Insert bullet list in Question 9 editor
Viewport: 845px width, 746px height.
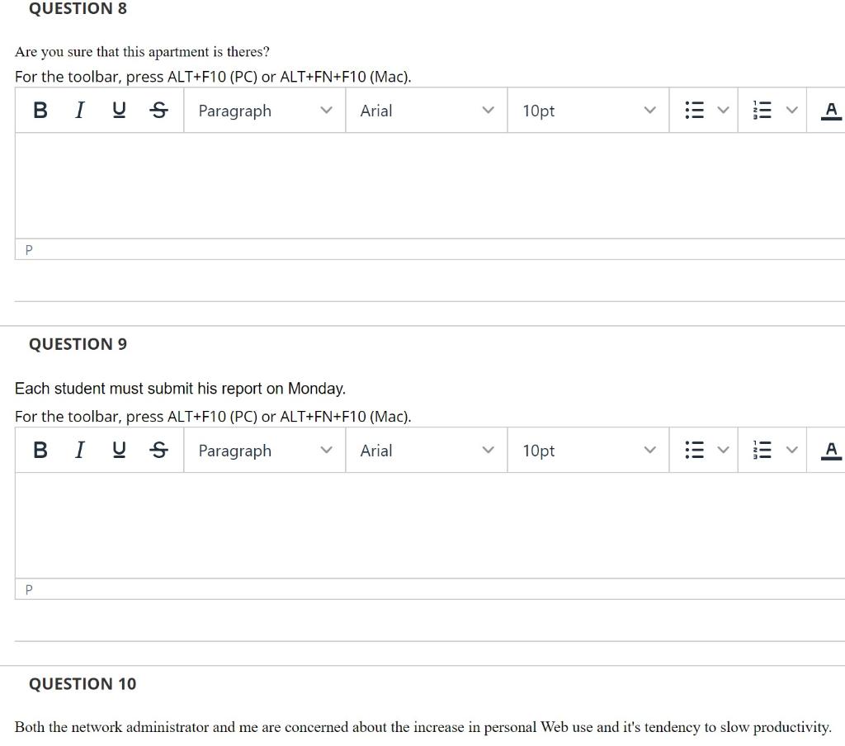coord(694,450)
